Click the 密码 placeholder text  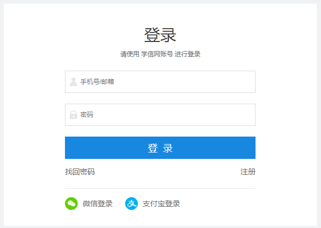87,115
